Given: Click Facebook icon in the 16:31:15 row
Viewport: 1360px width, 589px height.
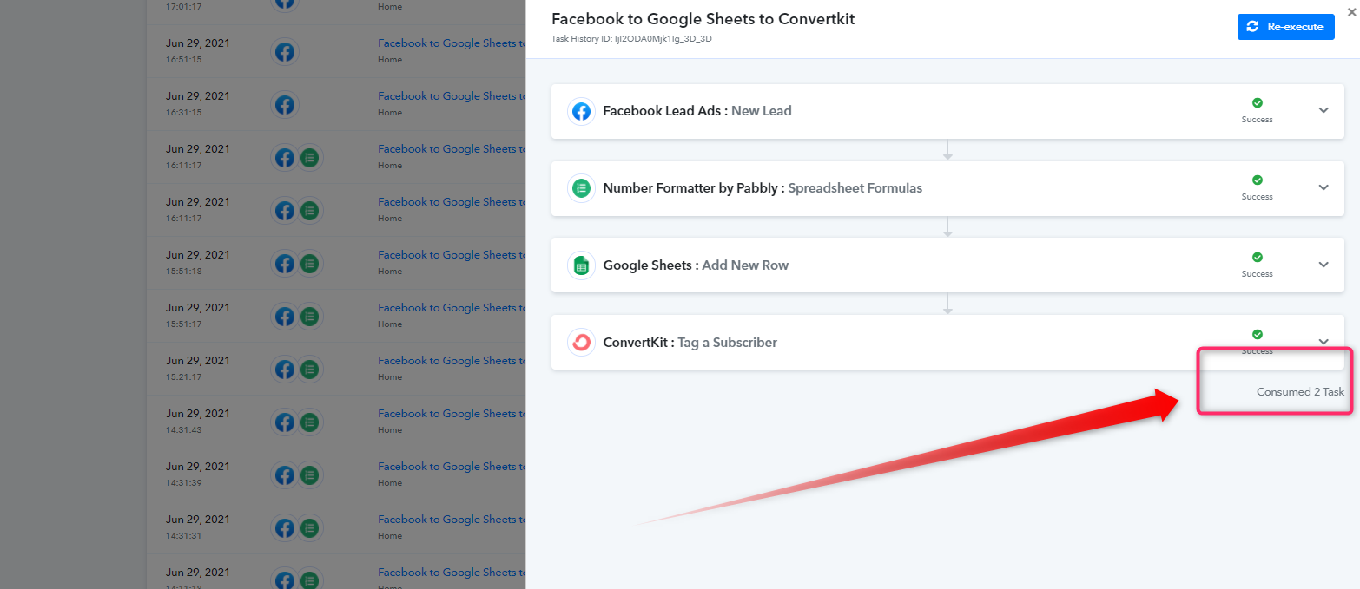Looking at the screenshot, I should [x=284, y=105].
